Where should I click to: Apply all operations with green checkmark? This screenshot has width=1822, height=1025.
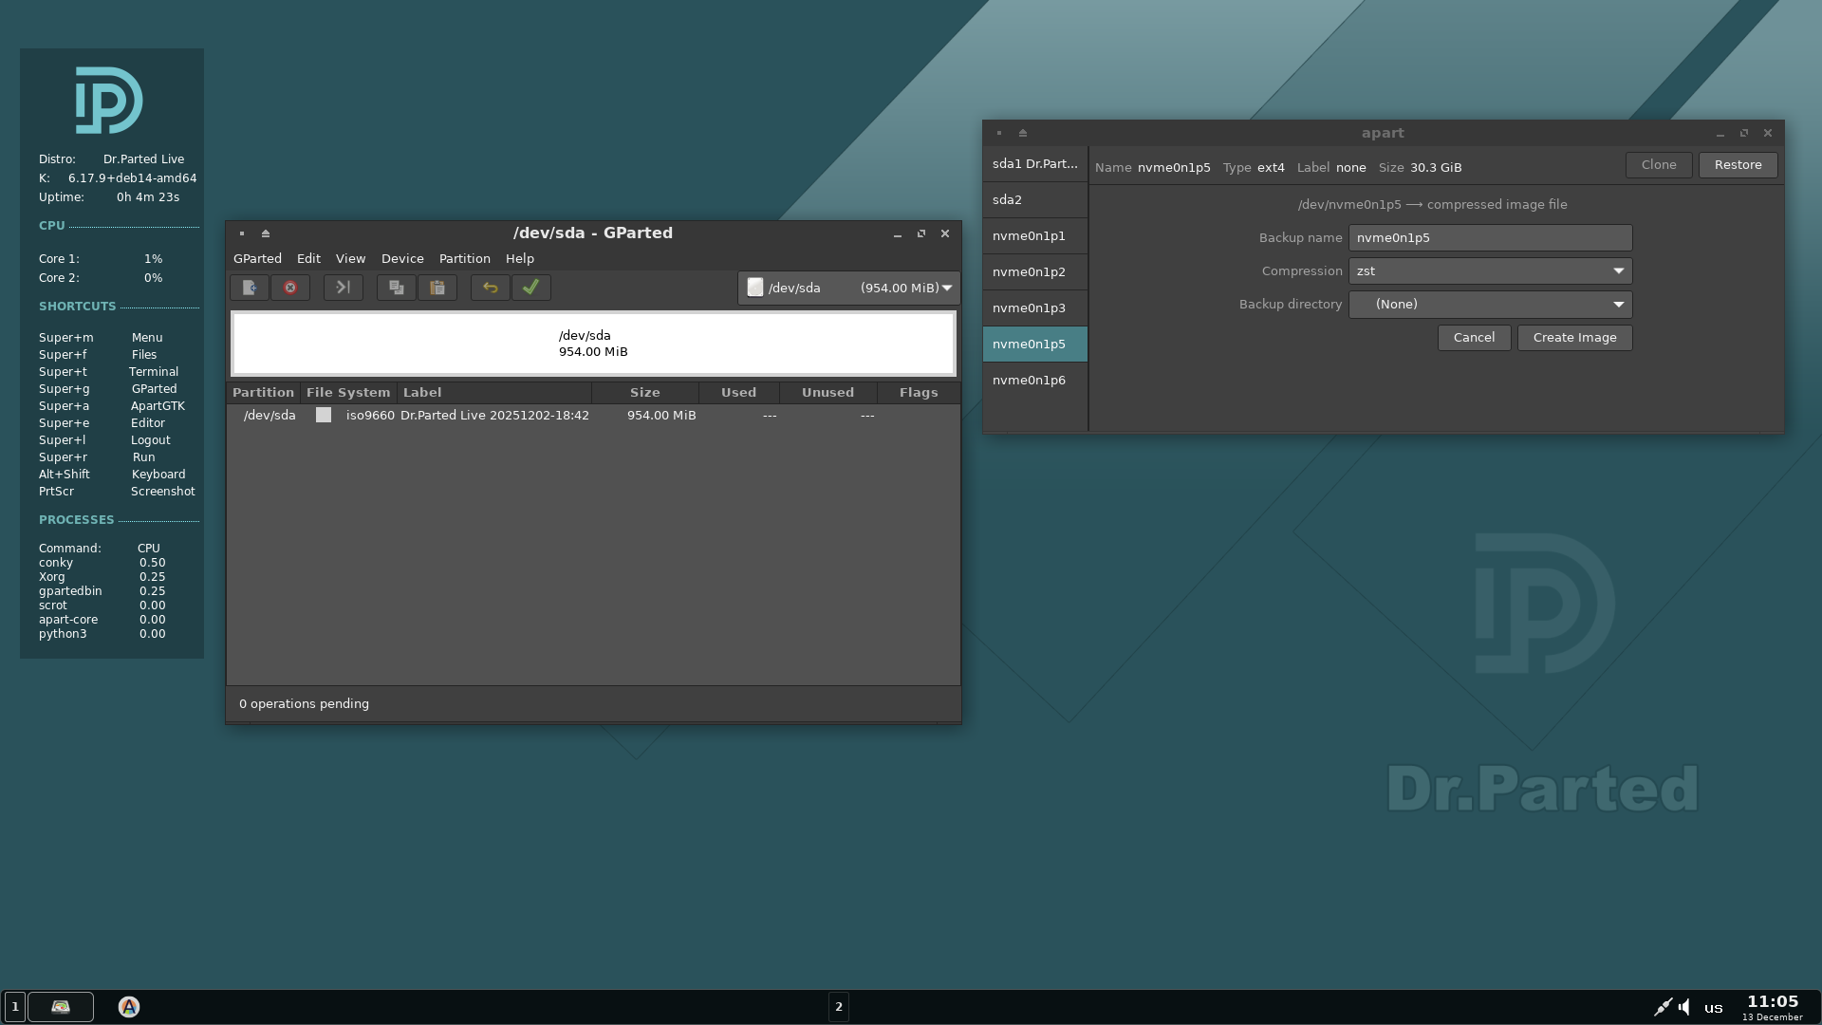[531, 288]
